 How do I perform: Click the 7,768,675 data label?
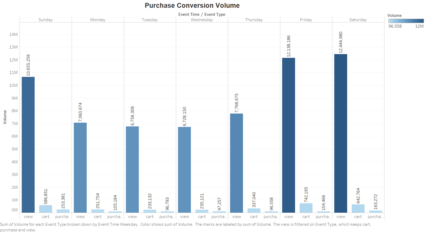pos(237,103)
